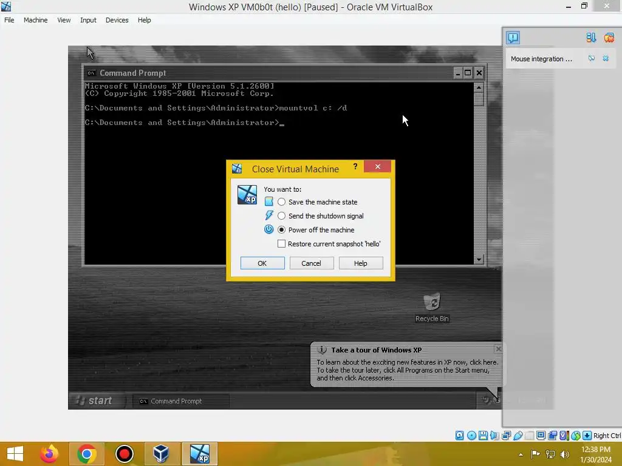This screenshot has width=622, height=466.
Task: Open the USB devices status indicator
Action: point(518,436)
